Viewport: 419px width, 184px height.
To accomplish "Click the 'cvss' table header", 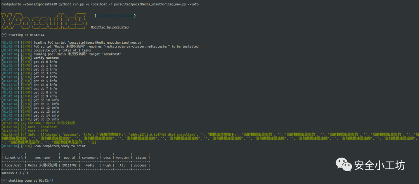I will (x=107, y=158).
